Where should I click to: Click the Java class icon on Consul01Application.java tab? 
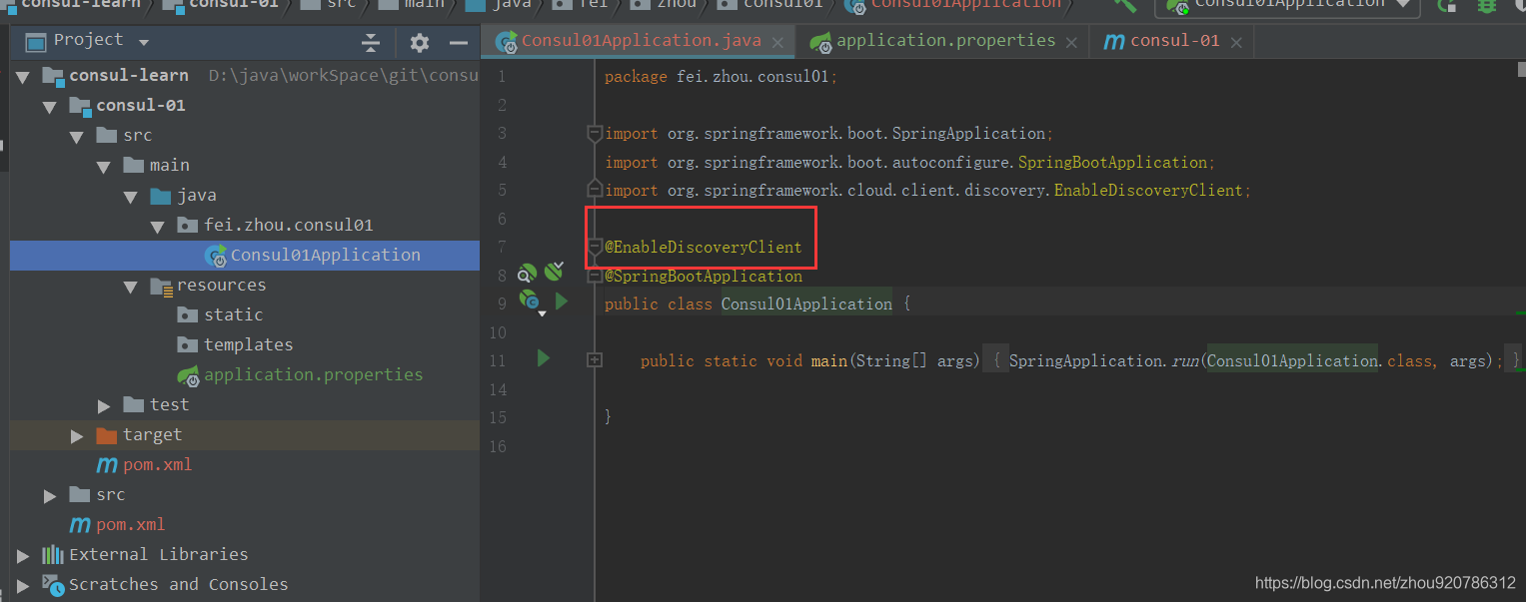click(509, 42)
